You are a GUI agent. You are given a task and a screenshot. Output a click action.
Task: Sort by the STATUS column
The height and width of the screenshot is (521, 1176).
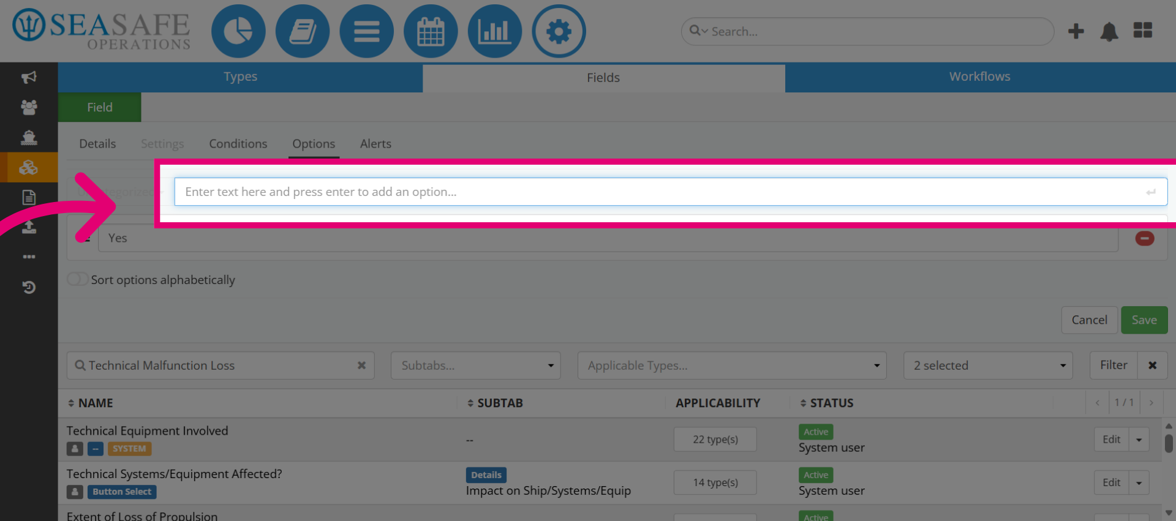(827, 403)
